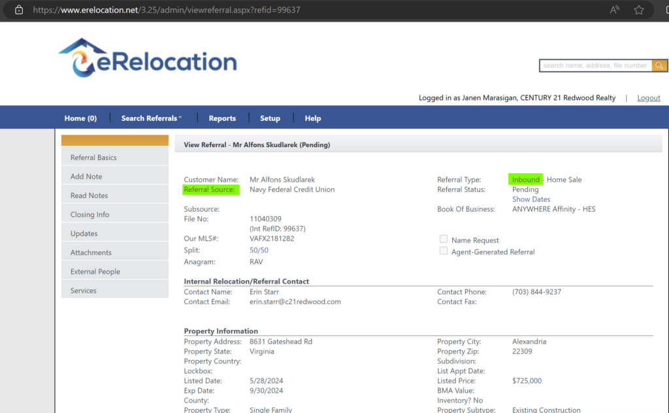Add page to favorites with star icon

click(x=639, y=10)
